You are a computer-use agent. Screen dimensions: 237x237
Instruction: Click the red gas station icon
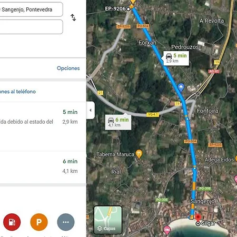12,222
